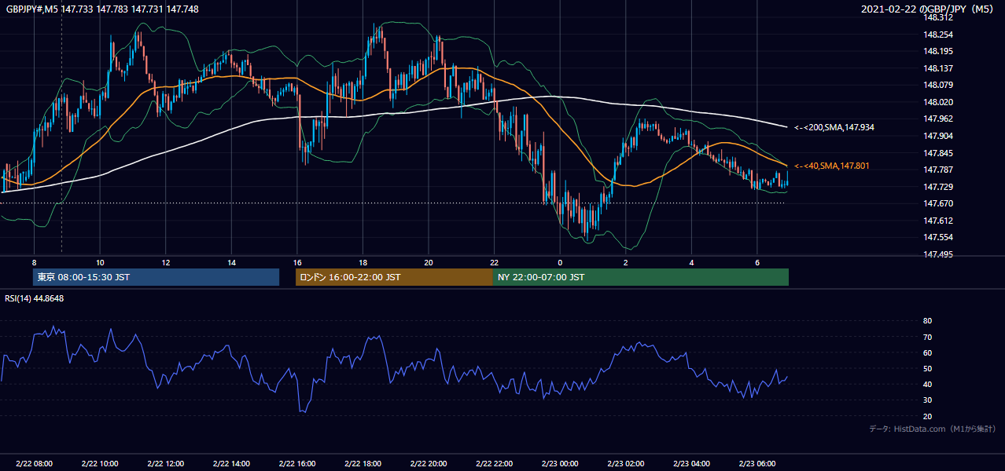
Task: Click the 2/22 14:00 time label
Action: pyautogui.click(x=231, y=464)
